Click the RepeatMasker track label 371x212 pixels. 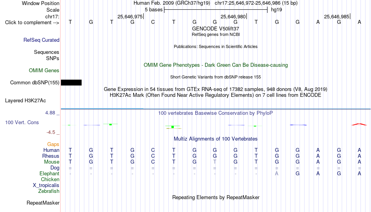43,203
